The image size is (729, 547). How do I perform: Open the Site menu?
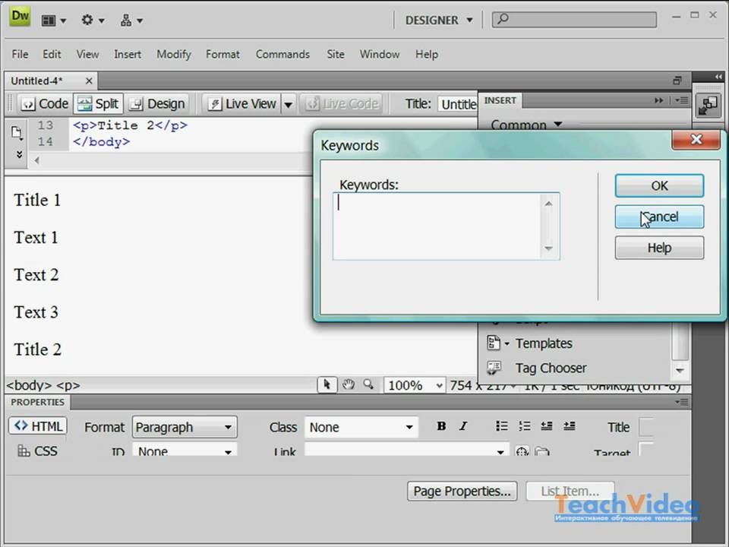[335, 55]
